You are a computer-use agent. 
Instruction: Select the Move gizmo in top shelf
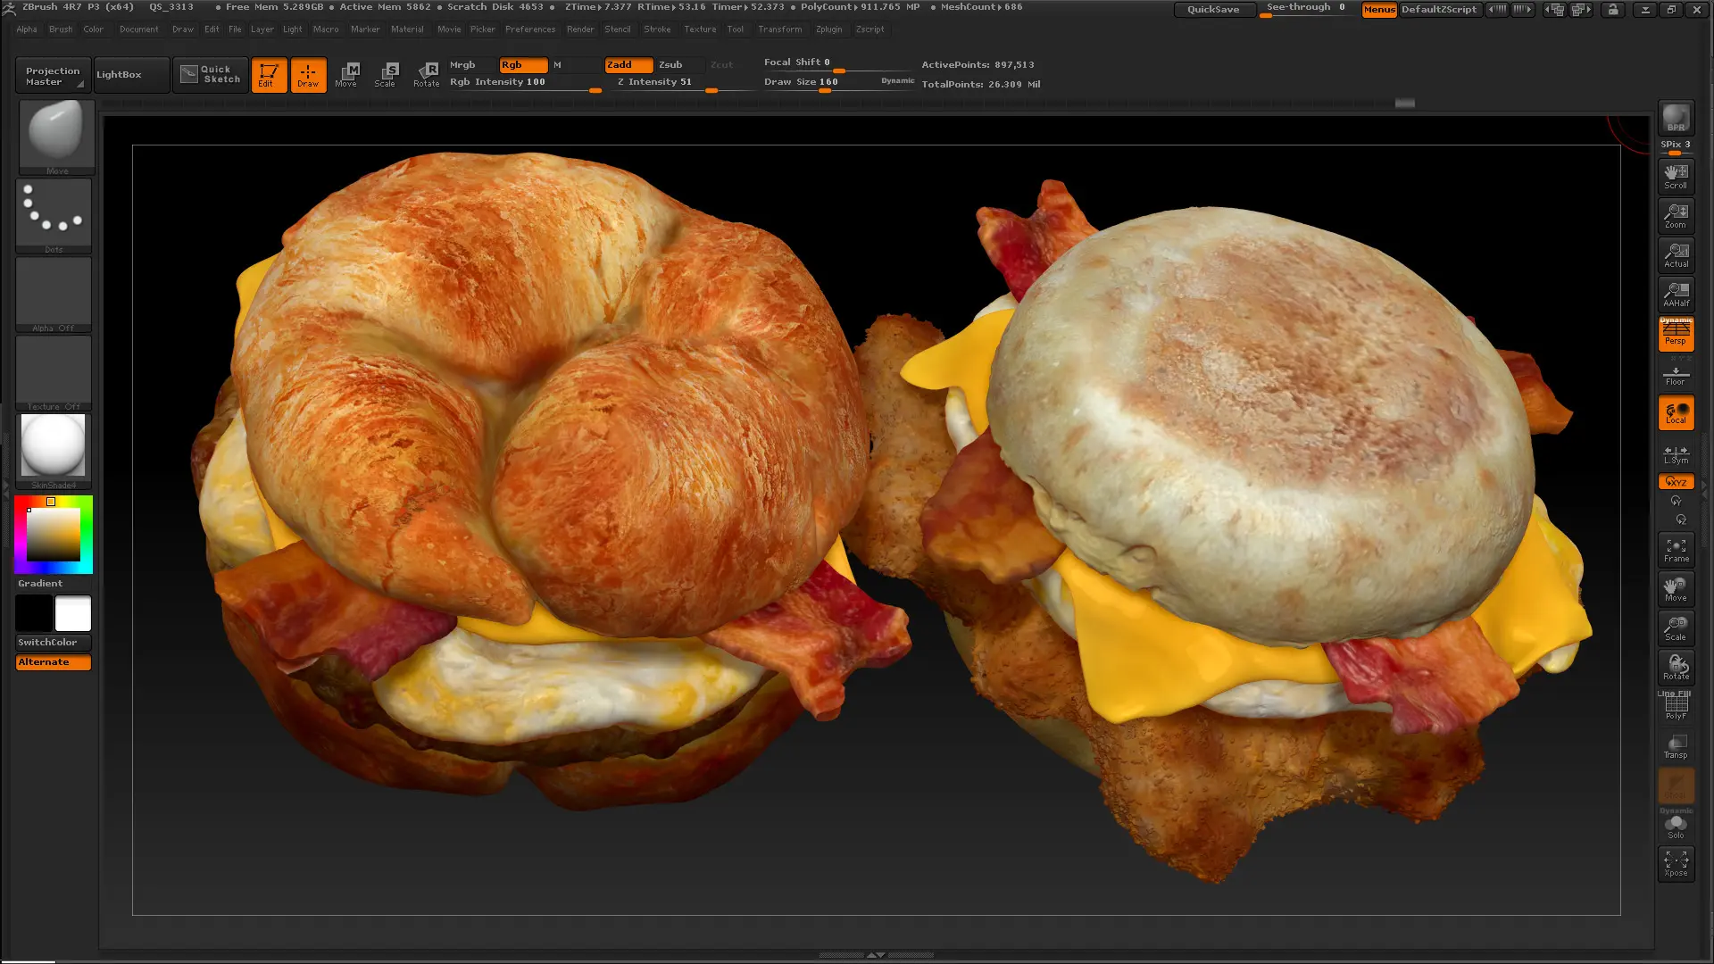pos(346,75)
